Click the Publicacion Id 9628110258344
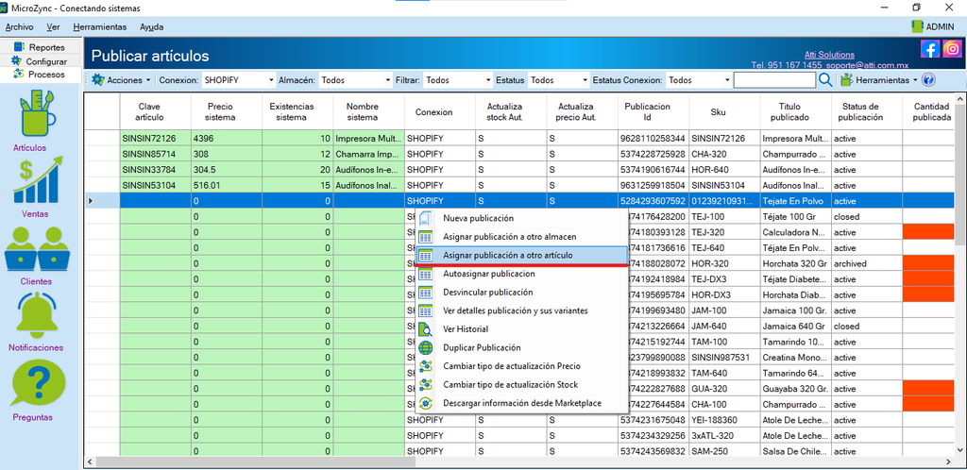The height and width of the screenshot is (470, 967). pos(653,139)
